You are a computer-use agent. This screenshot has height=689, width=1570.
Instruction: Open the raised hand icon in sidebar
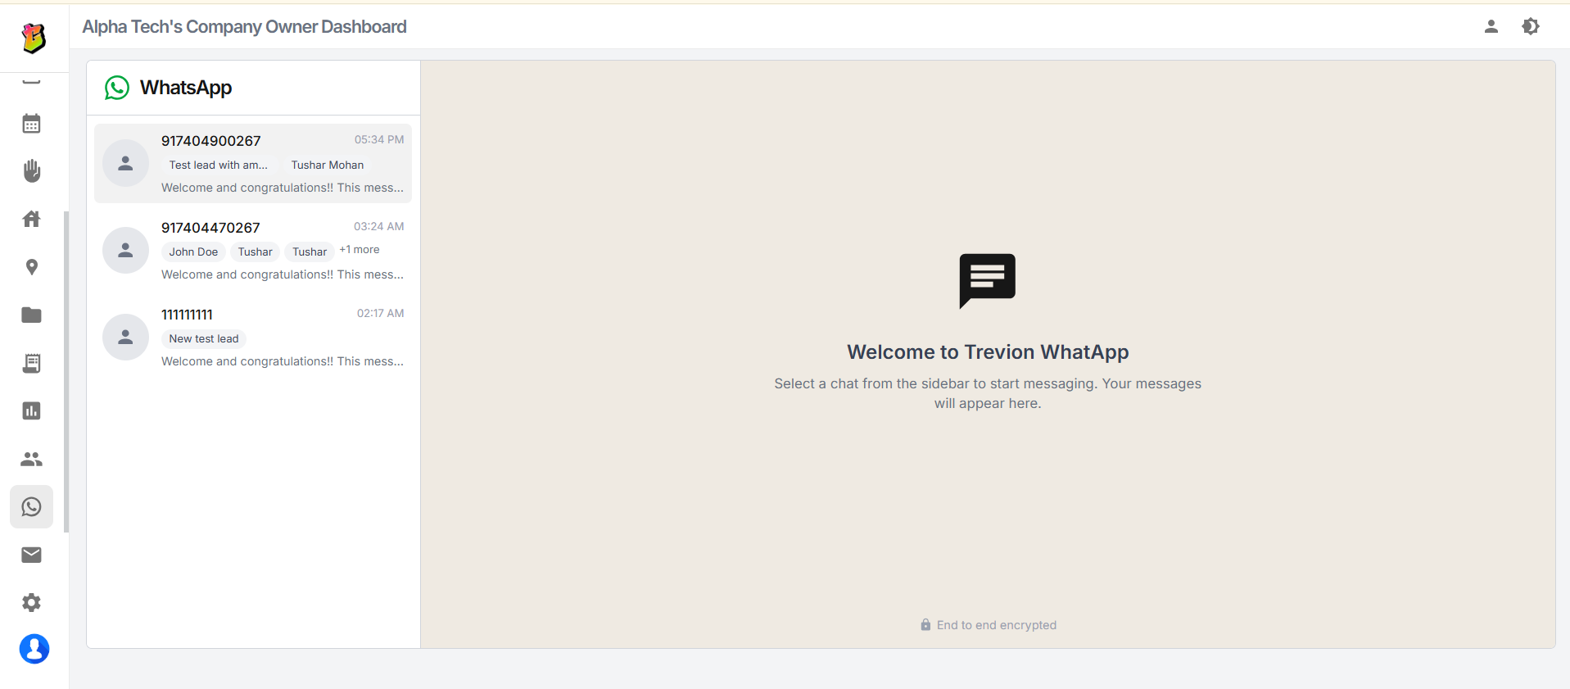31,171
